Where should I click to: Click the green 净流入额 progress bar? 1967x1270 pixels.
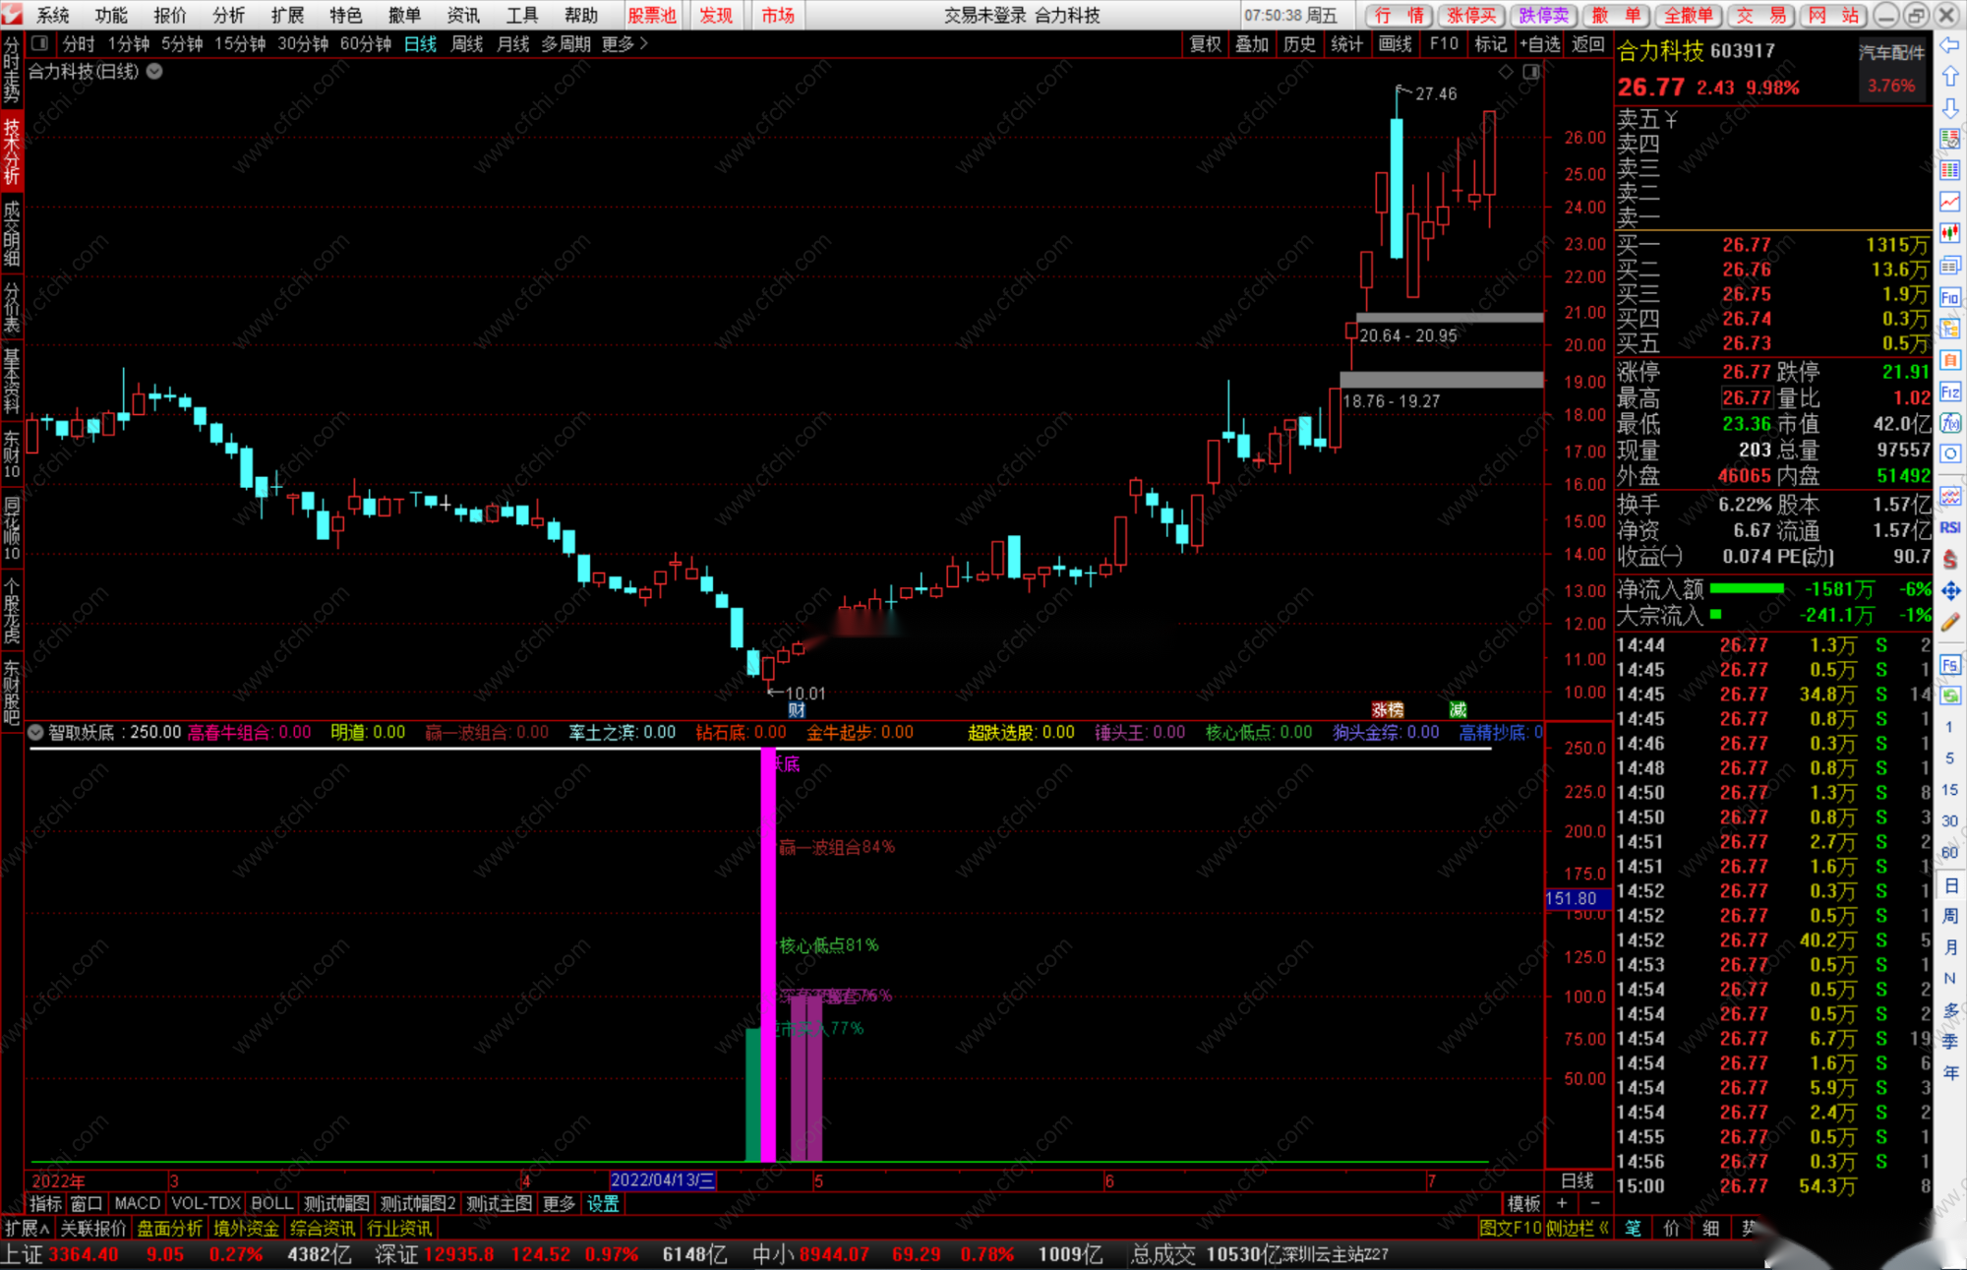click(1747, 588)
